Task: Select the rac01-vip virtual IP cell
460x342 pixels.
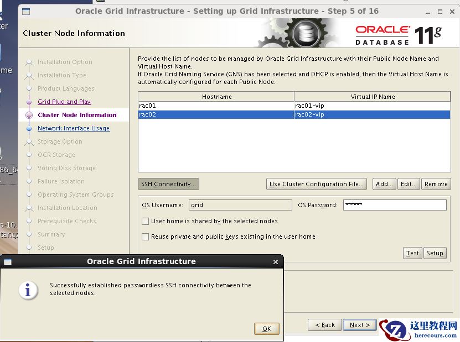Action: point(372,106)
